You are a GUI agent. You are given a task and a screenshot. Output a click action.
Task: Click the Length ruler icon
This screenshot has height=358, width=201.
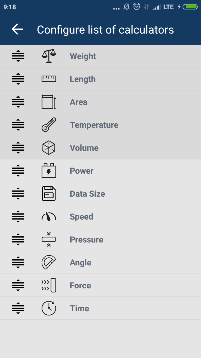[49, 79]
